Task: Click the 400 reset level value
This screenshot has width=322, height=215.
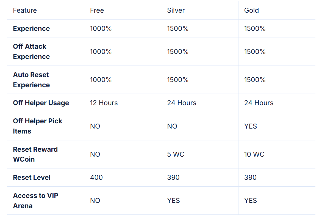Action: pos(96,178)
